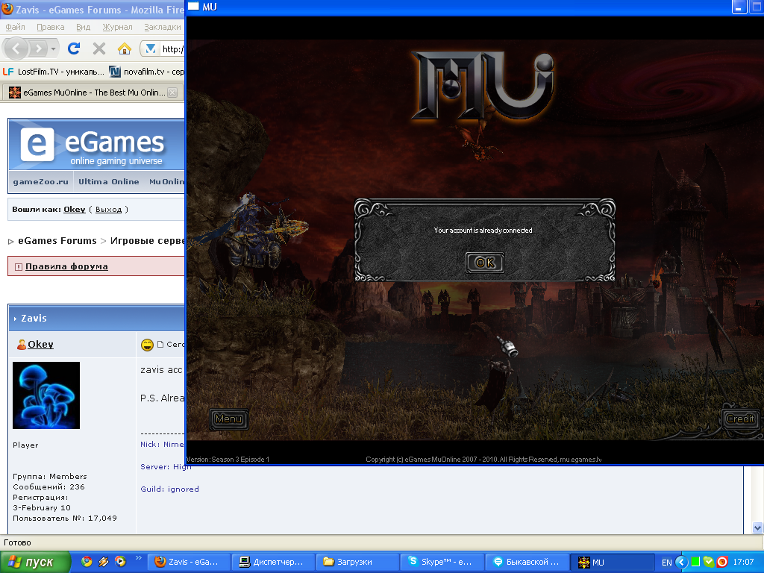Screen dimensions: 764x573
Task: Open the novafilm.tv bookmark
Action: pos(147,72)
